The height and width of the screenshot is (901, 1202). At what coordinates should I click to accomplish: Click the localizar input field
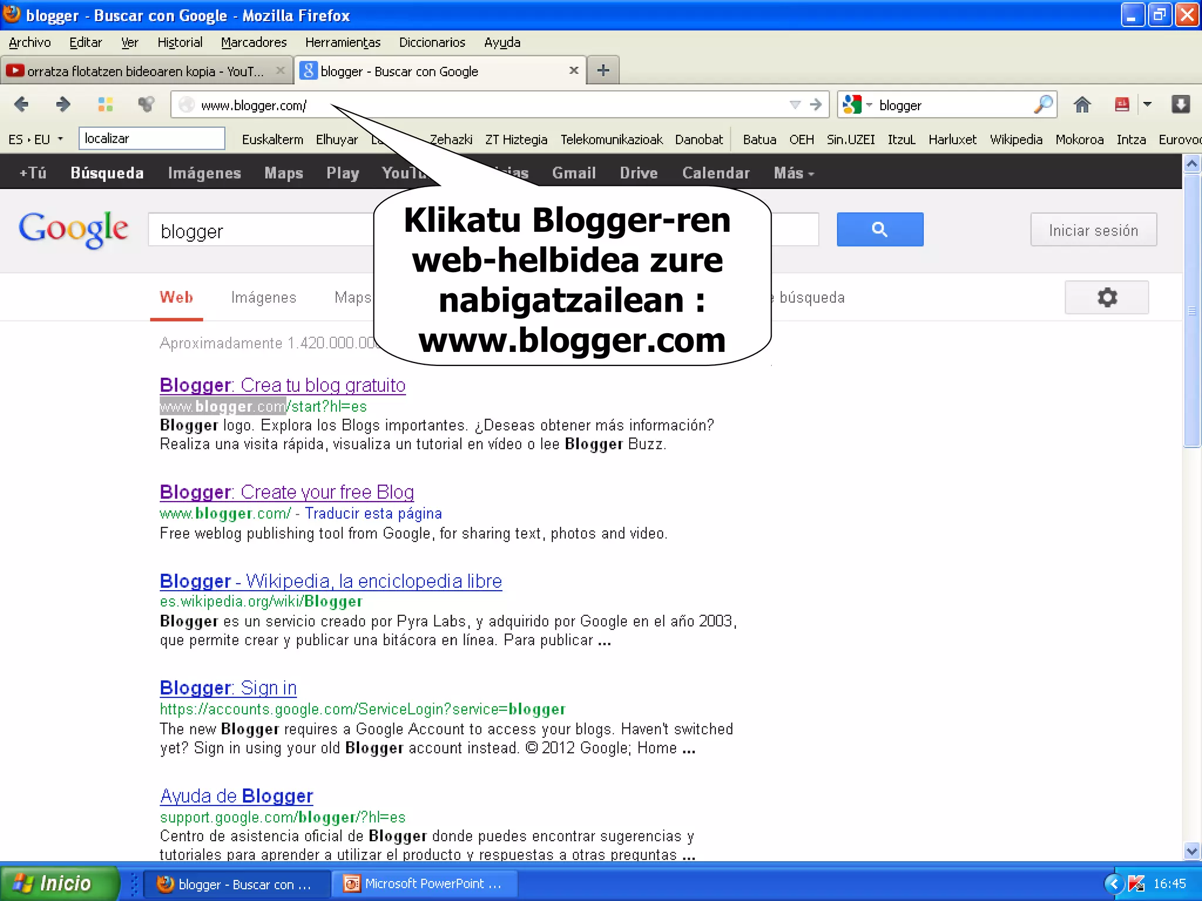point(151,138)
